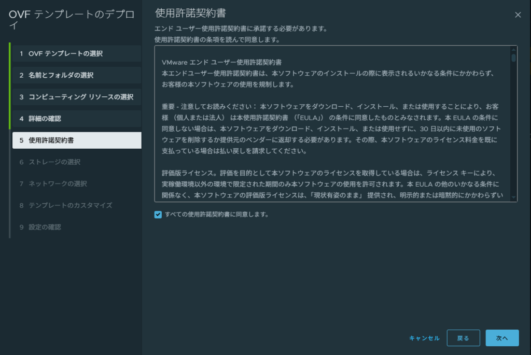Click the 次へ button
Screen dimensions: 531x355
pyautogui.click(x=502, y=338)
